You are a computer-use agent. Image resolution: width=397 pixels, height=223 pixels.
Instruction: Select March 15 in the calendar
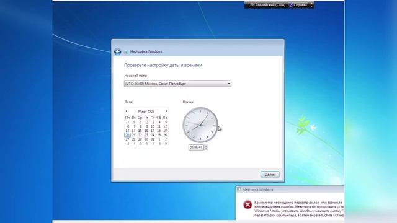pos(140,131)
